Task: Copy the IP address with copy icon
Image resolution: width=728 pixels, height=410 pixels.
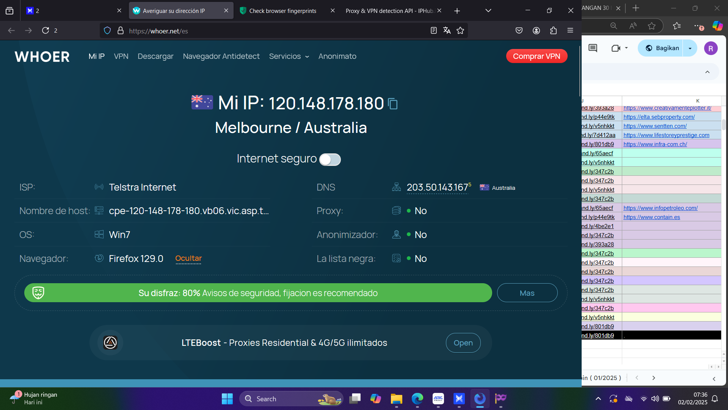Action: (x=393, y=104)
